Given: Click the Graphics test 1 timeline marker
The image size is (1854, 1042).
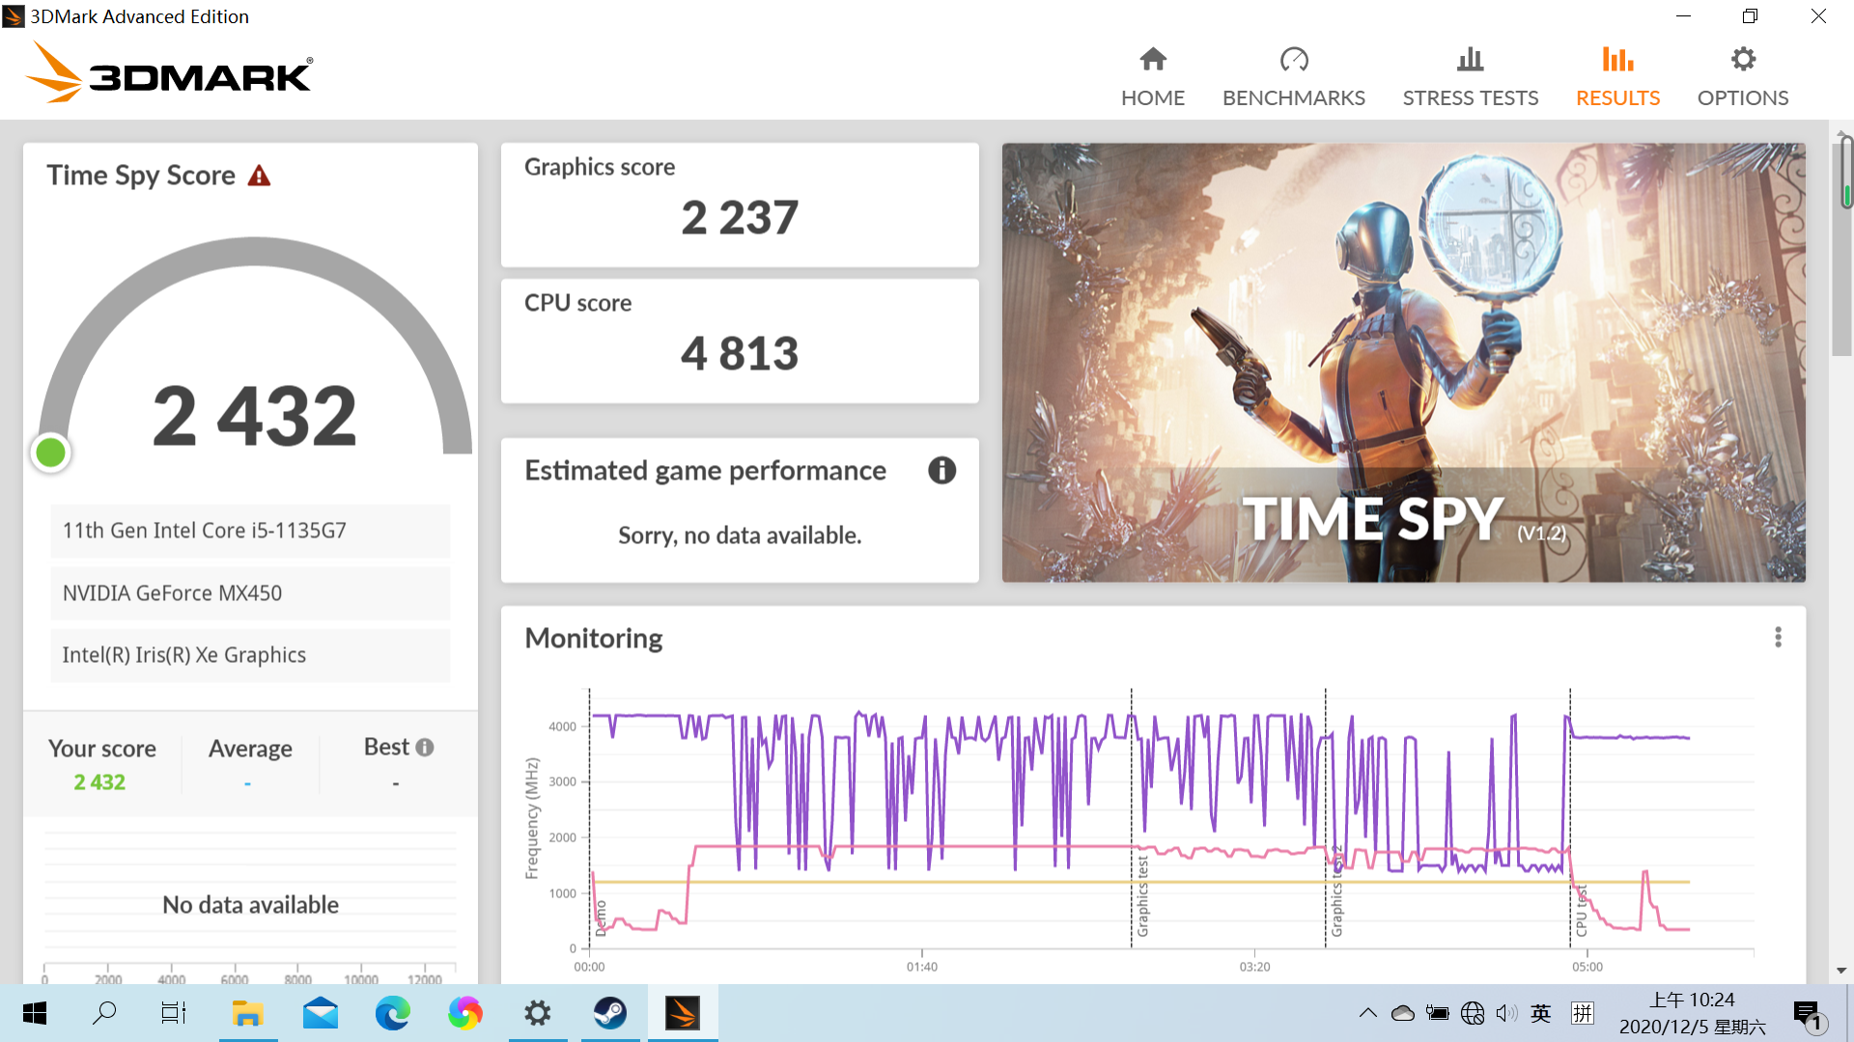Looking at the screenshot, I should (1141, 895).
